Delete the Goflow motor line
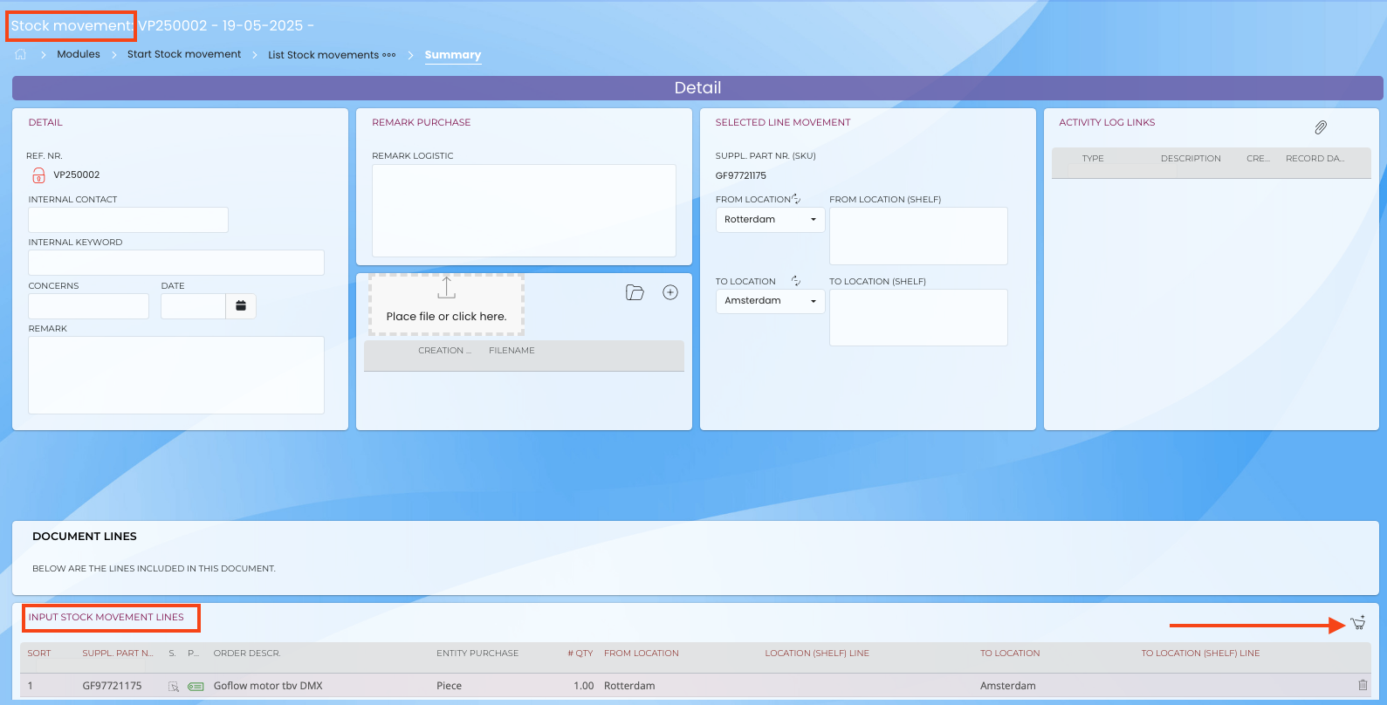 click(x=1363, y=686)
